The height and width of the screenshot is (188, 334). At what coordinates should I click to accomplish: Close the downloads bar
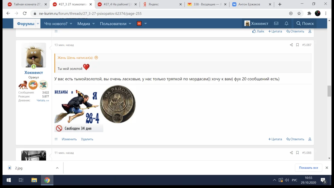pyautogui.click(x=327, y=168)
